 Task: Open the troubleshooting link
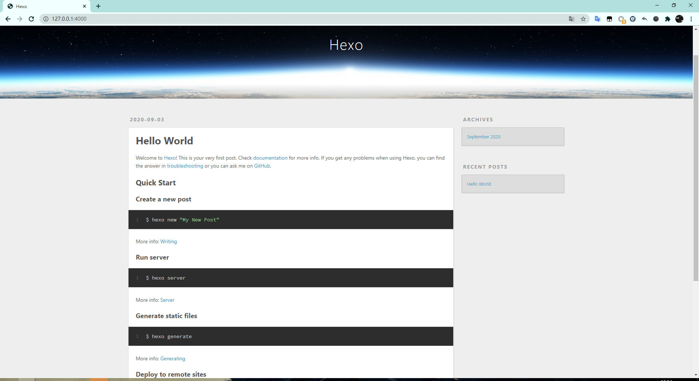[185, 166]
